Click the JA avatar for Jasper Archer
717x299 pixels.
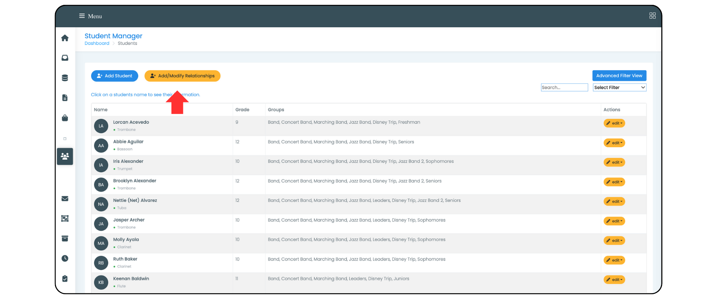(101, 224)
